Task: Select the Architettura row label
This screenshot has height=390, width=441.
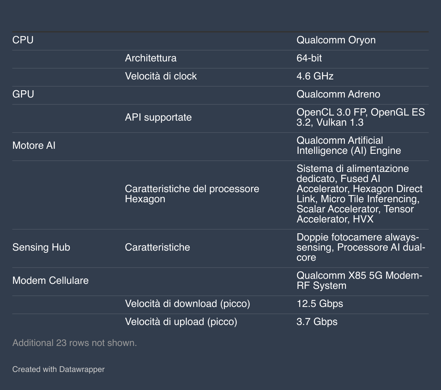Action: pyautogui.click(x=151, y=58)
